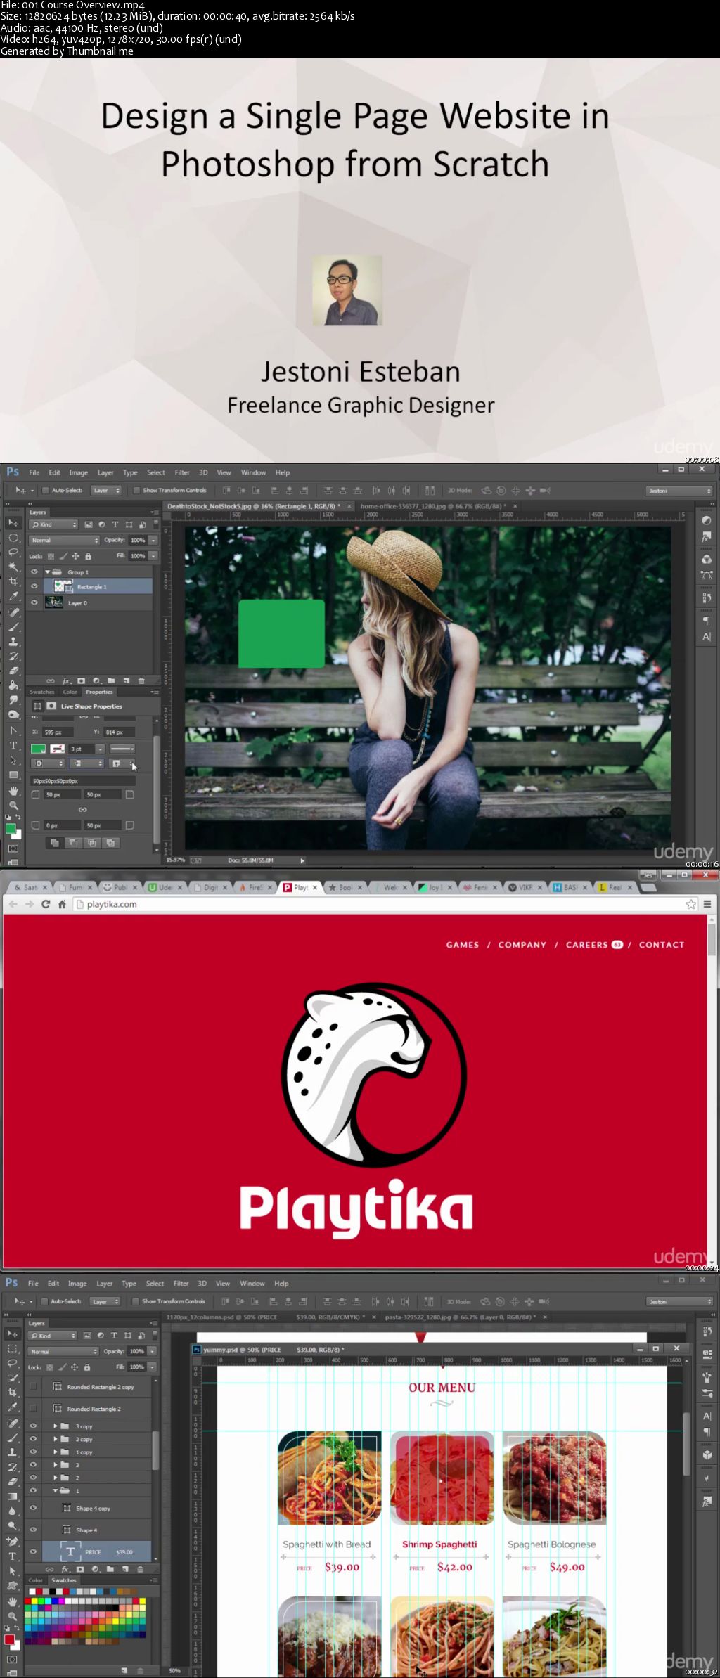Open Image menu in yummy.psd Photoshop window
Viewport: 720px width, 1678px height.
[x=77, y=1283]
